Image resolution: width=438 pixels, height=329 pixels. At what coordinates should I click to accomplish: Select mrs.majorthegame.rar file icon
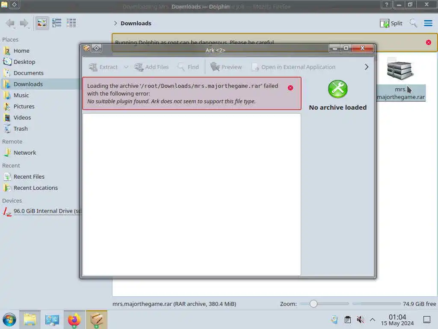point(400,70)
